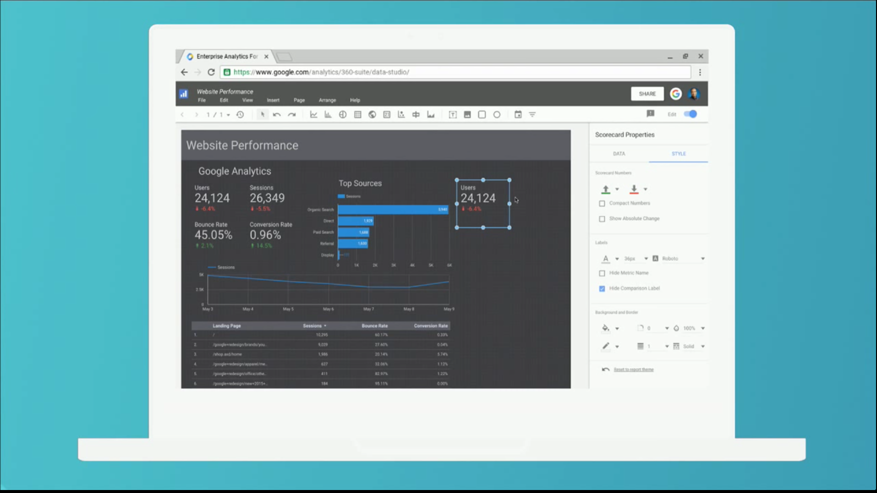Open the Help menu

tap(355, 100)
